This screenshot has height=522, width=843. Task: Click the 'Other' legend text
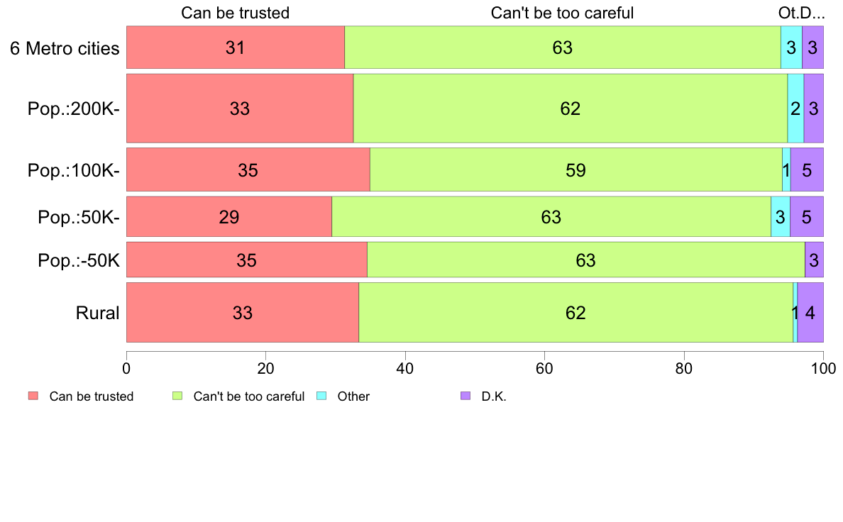tap(353, 396)
